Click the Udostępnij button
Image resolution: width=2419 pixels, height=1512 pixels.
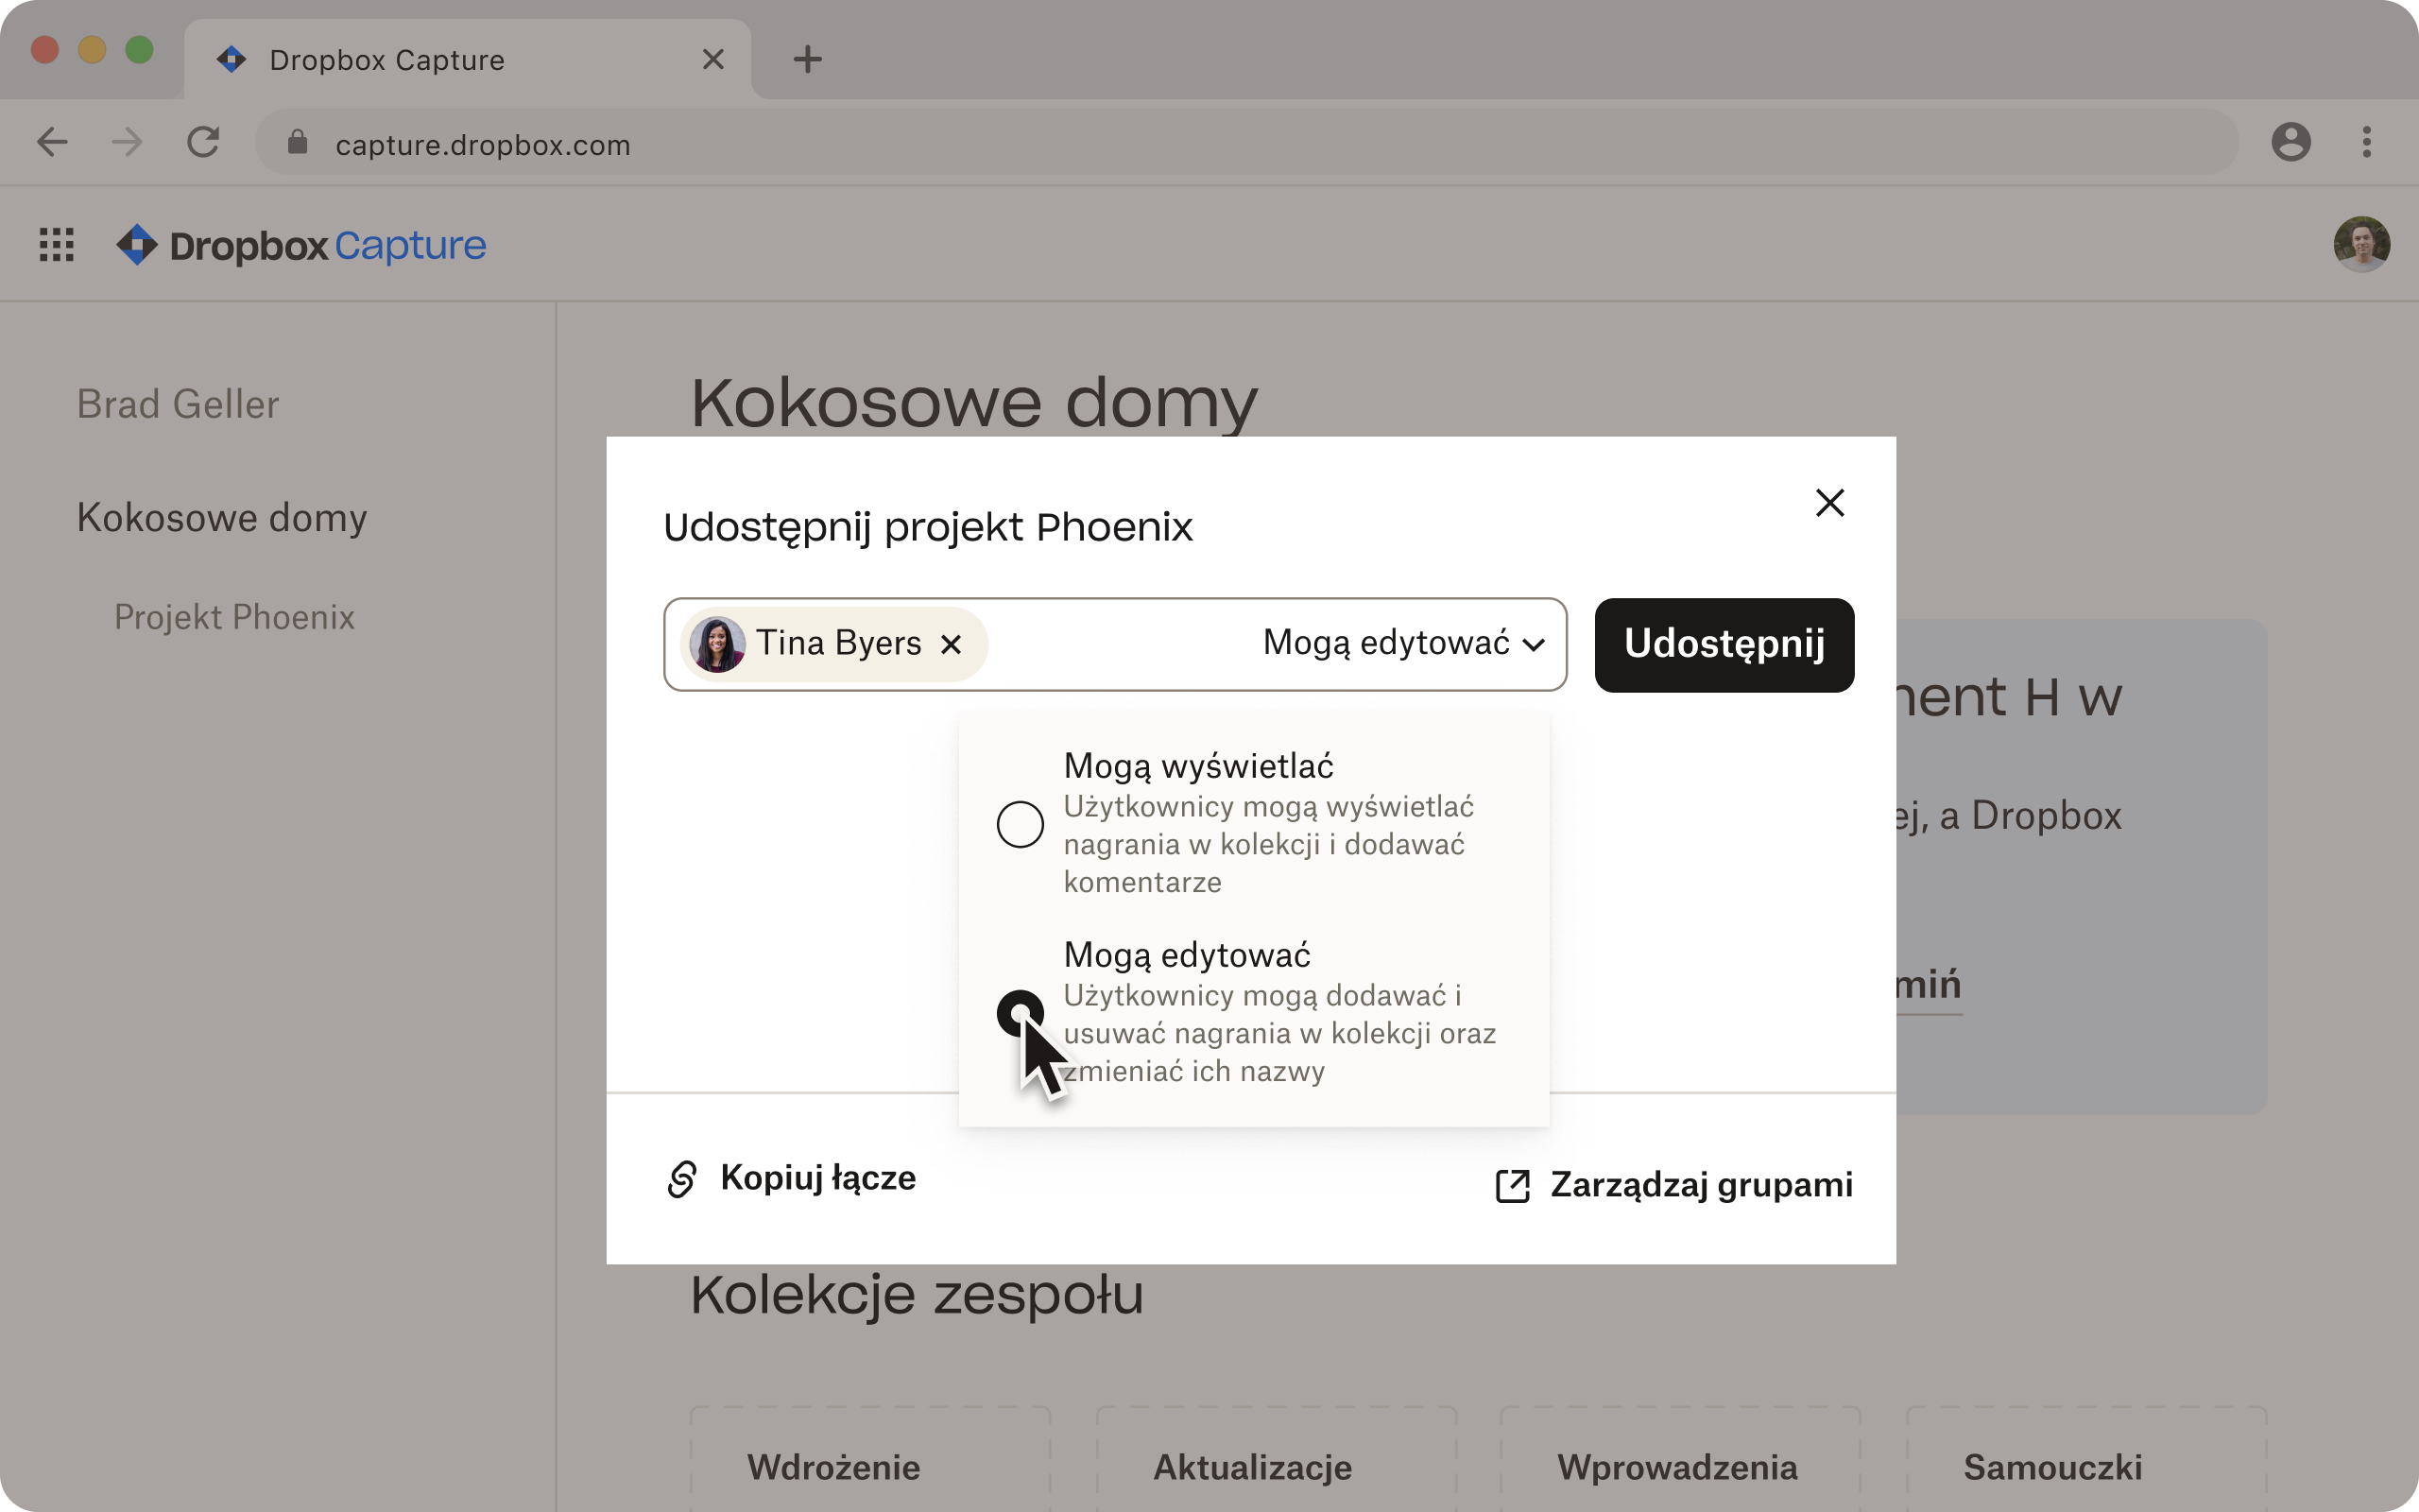coord(1724,645)
